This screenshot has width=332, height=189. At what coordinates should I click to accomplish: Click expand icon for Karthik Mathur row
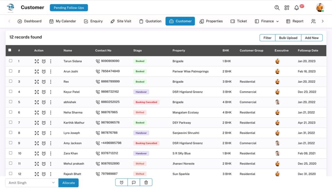[37, 123]
